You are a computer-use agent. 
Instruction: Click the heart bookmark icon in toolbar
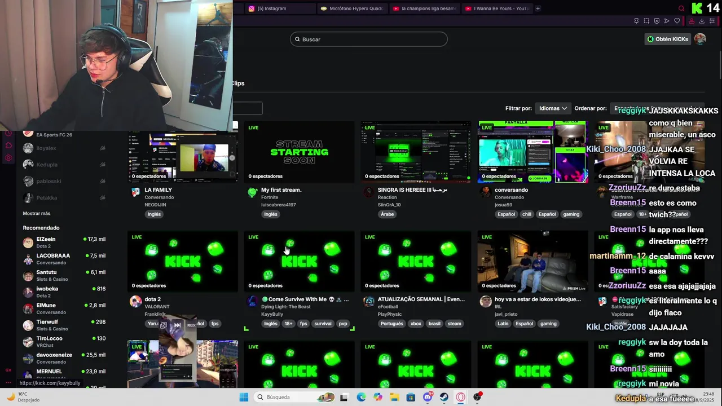[677, 21]
